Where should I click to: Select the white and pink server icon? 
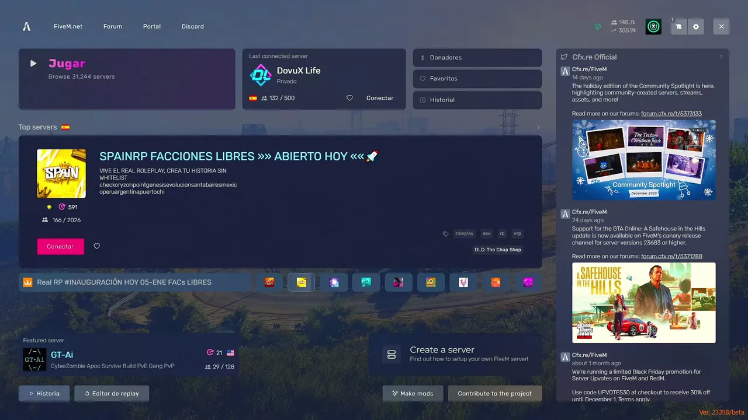(463, 282)
